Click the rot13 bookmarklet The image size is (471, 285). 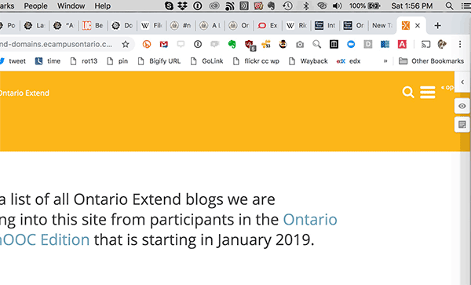coord(84,61)
